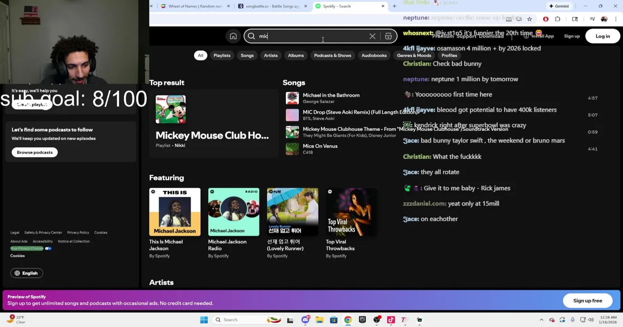Close the songbattle.io tab

coord(305,6)
